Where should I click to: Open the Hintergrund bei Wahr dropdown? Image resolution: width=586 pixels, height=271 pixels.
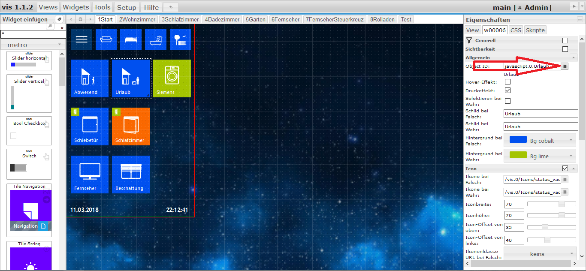click(540, 156)
